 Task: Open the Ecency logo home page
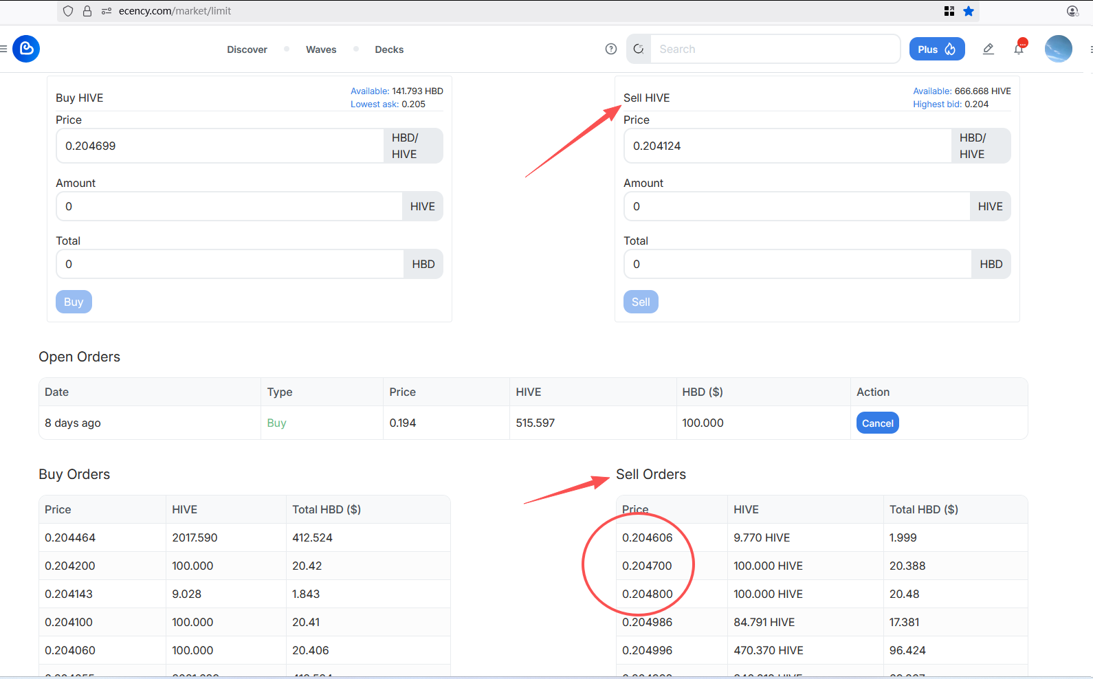click(x=26, y=49)
